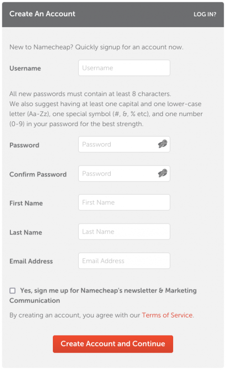Click the bold Password label beside first password box

pos(24,145)
